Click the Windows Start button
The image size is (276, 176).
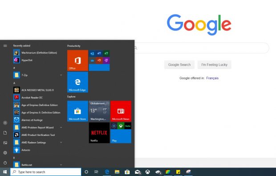(5, 172)
